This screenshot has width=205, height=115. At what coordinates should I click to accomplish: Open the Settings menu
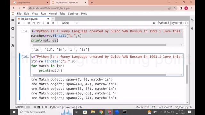73,13
